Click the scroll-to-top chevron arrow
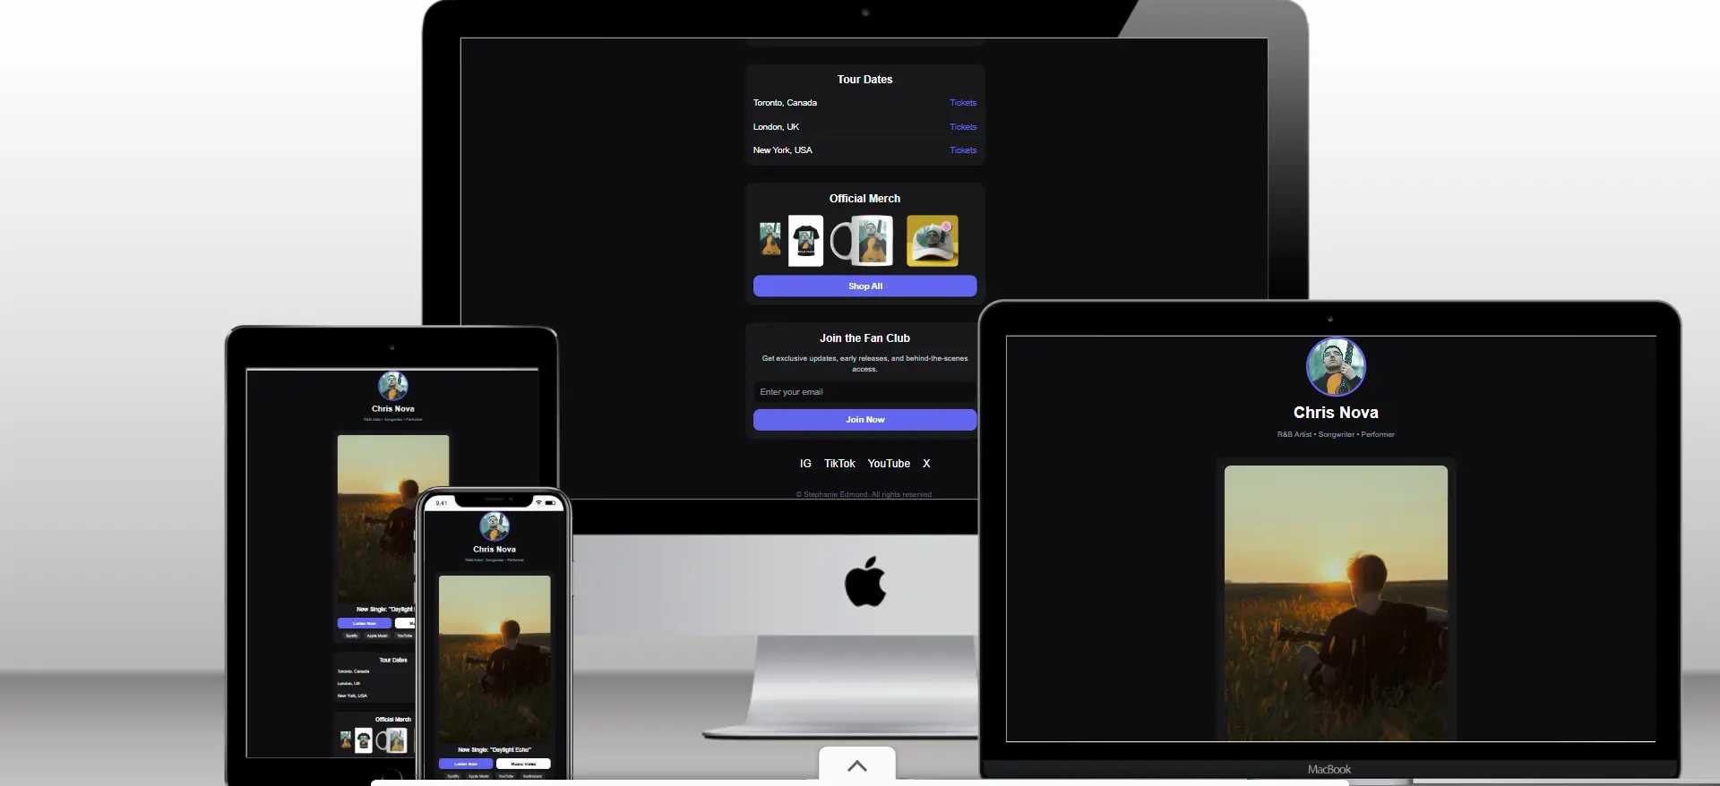 pos(857,765)
